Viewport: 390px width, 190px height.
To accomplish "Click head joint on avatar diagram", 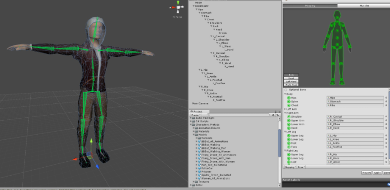I will tap(337, 18).
